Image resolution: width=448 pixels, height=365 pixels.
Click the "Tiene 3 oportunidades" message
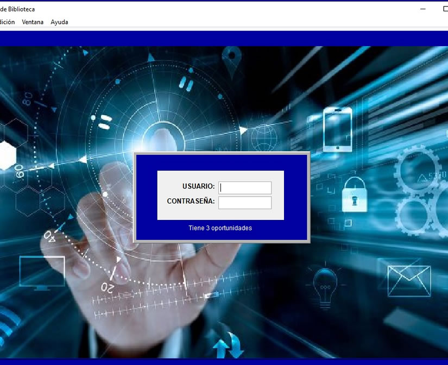click(220, 228)
